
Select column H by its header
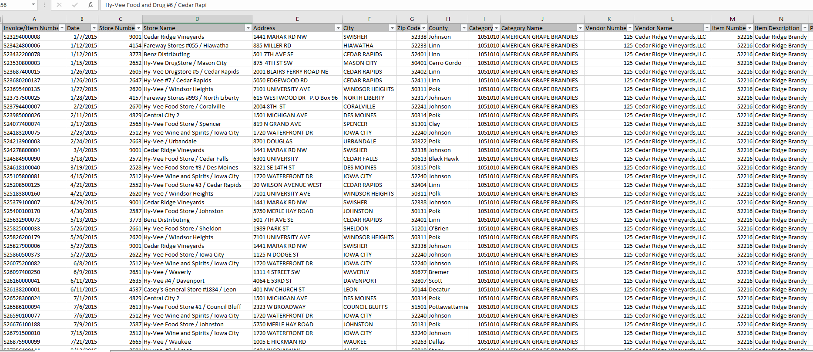(x=448, y=19)
